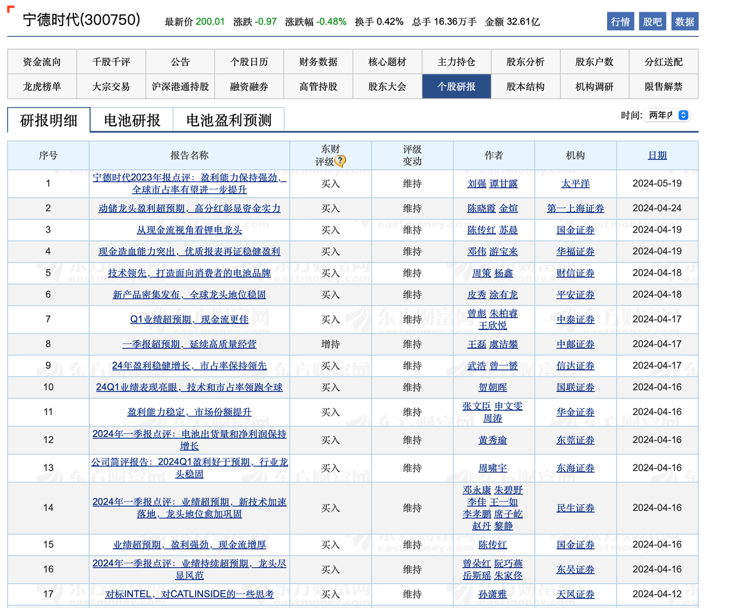Image resolution: width=745 pixels, height=608 pixels.
Task: Open the 分红送配 menu item
Action: tap(664, 62)
